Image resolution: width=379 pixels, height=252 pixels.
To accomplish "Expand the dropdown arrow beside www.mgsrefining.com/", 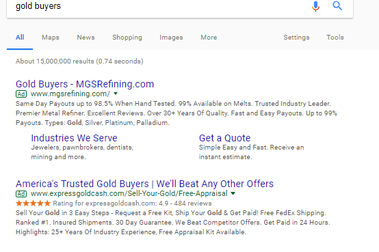I will 116,94.
